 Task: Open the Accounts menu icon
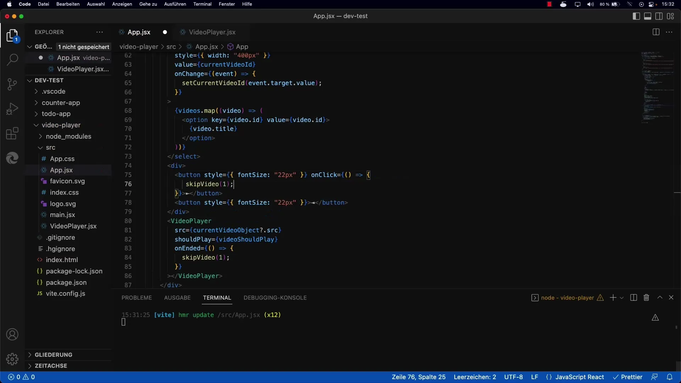pyautogui.click(x=12, y=334)
